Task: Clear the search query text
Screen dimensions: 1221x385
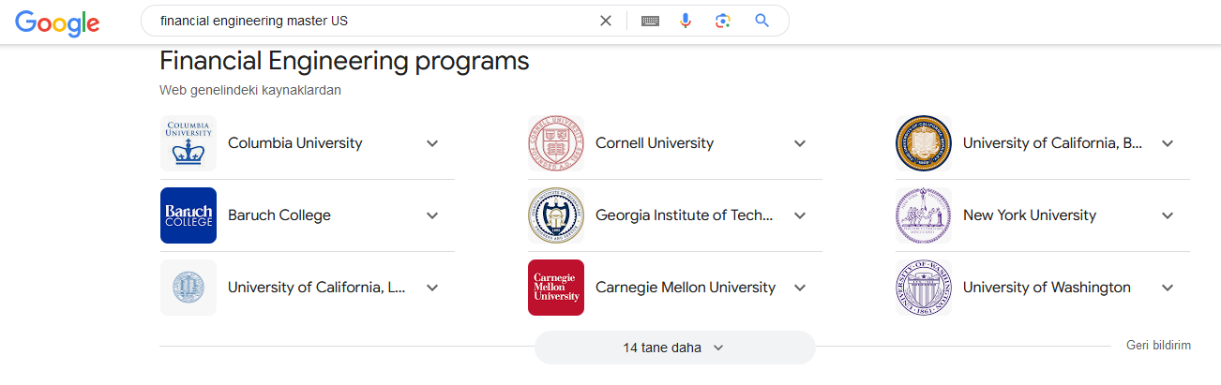Action: 606,21
